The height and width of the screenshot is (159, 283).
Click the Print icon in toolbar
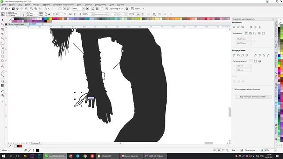26,9
